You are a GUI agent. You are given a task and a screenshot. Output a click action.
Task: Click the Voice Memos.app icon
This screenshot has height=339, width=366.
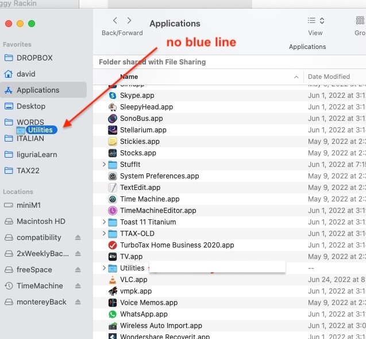(x=113, y=303)
